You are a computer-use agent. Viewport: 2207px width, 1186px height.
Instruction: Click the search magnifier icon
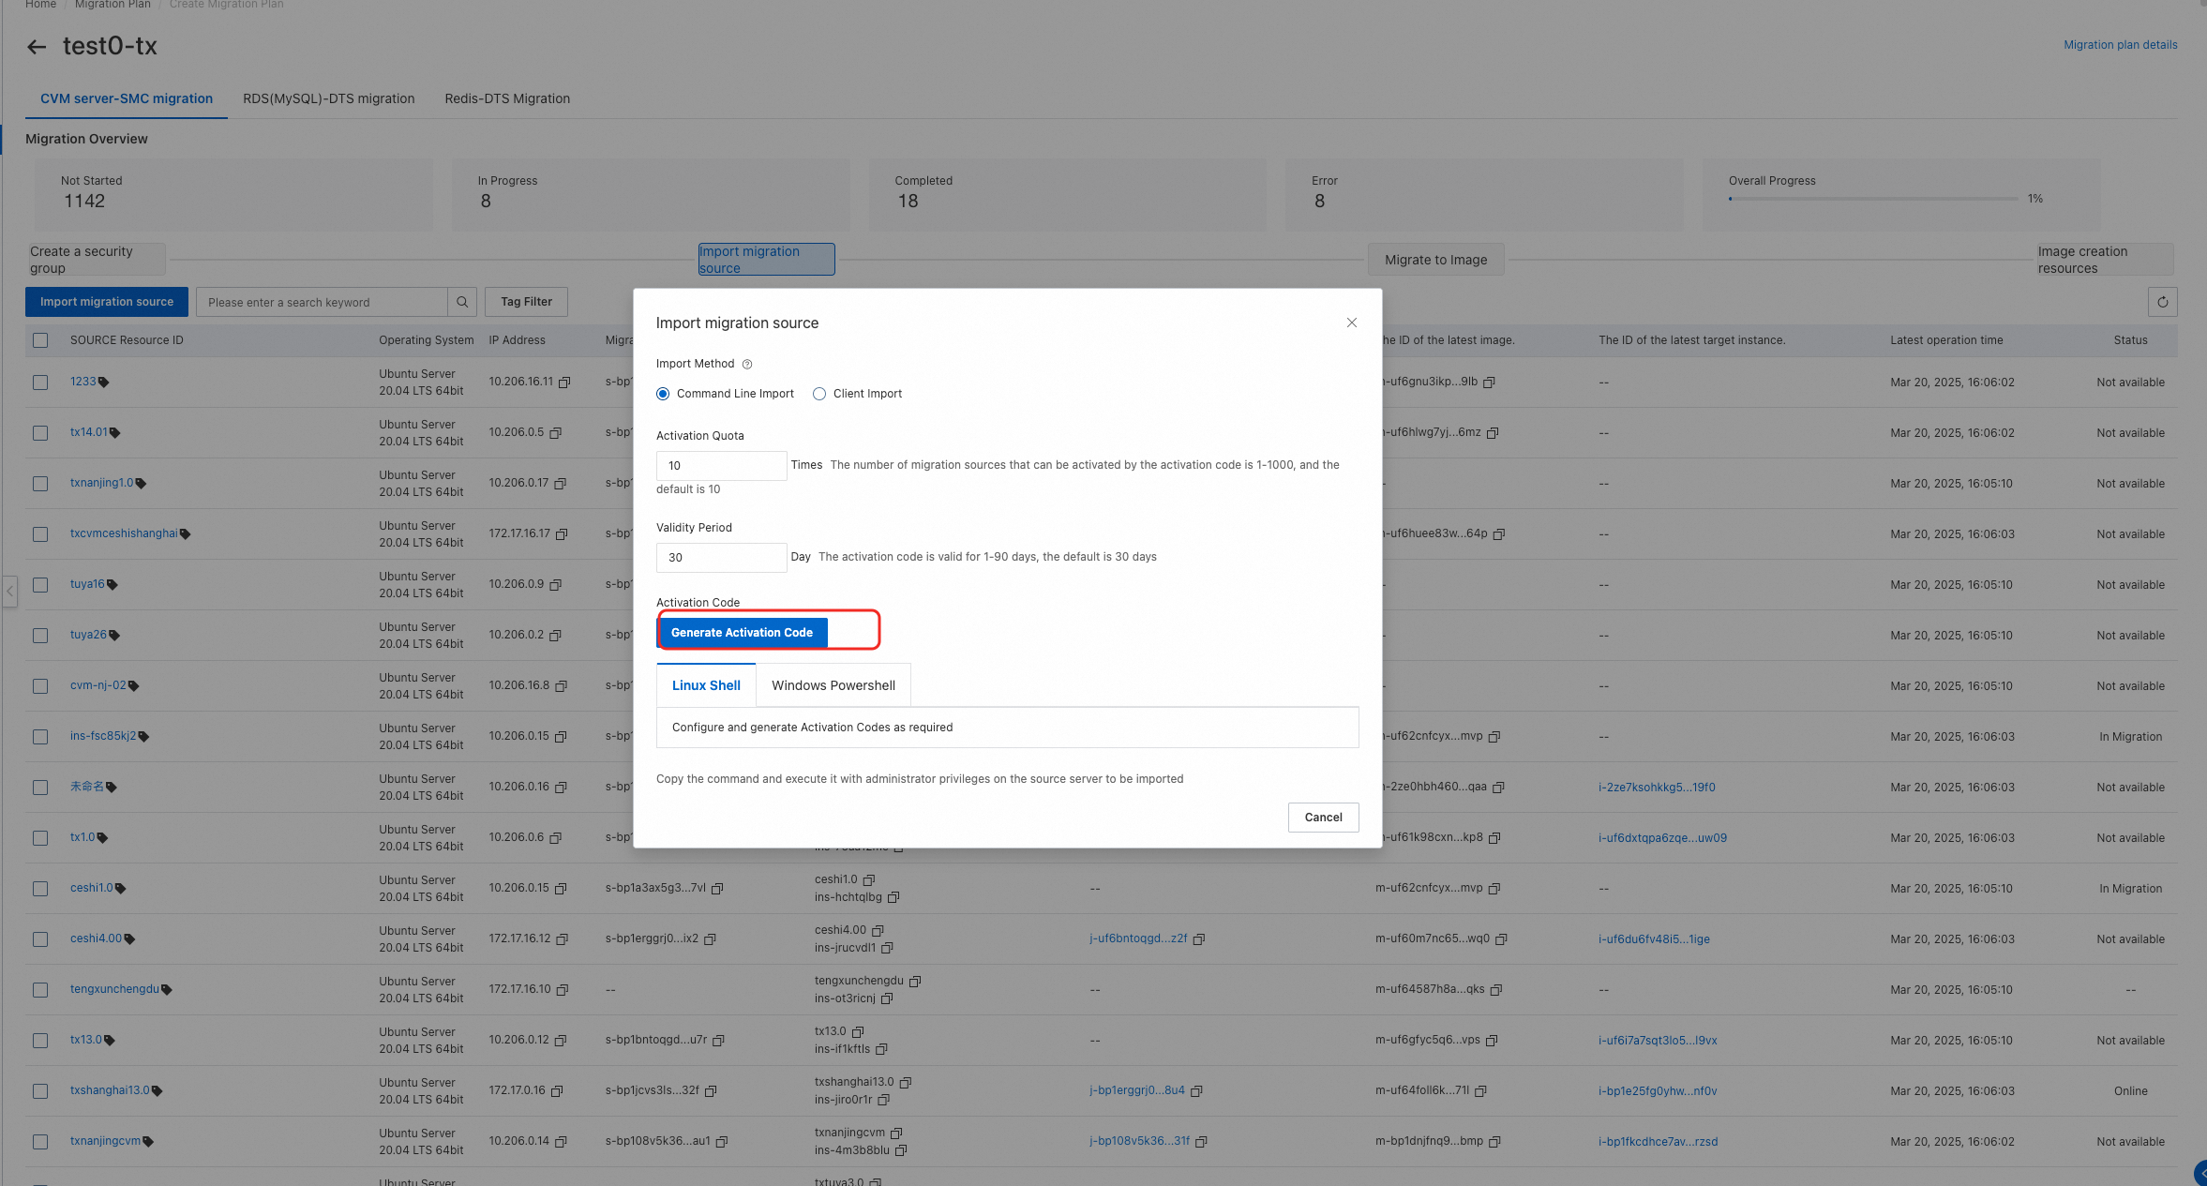click(x=462, y=302)
